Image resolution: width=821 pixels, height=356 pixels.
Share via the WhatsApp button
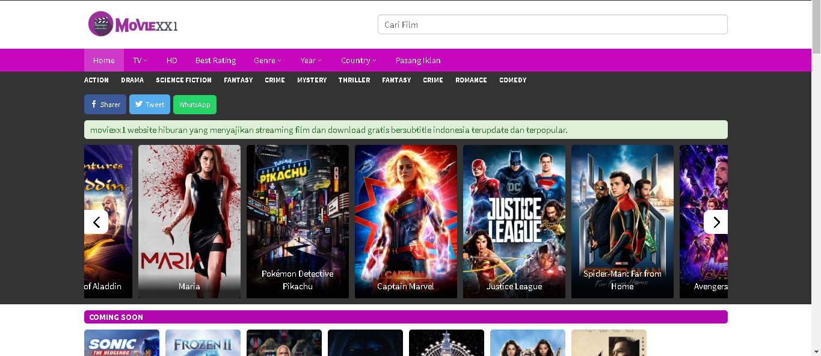coord(195,105)
